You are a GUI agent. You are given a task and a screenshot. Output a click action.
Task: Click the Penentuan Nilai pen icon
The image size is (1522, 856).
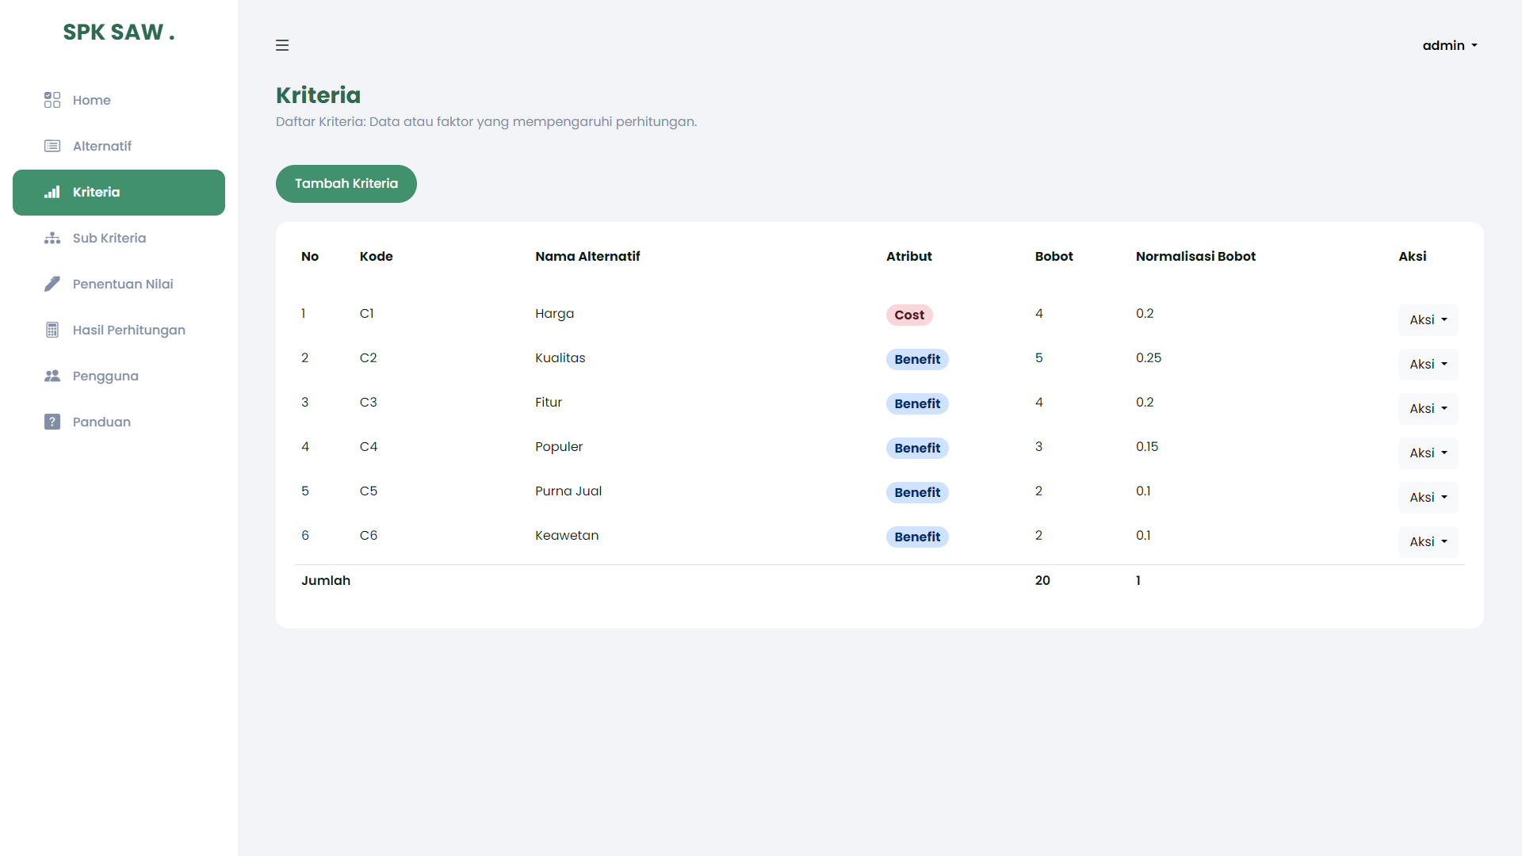tap(52, 284)
